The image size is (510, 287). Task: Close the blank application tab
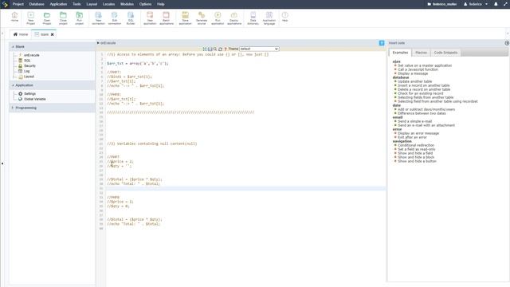point(53,34)
